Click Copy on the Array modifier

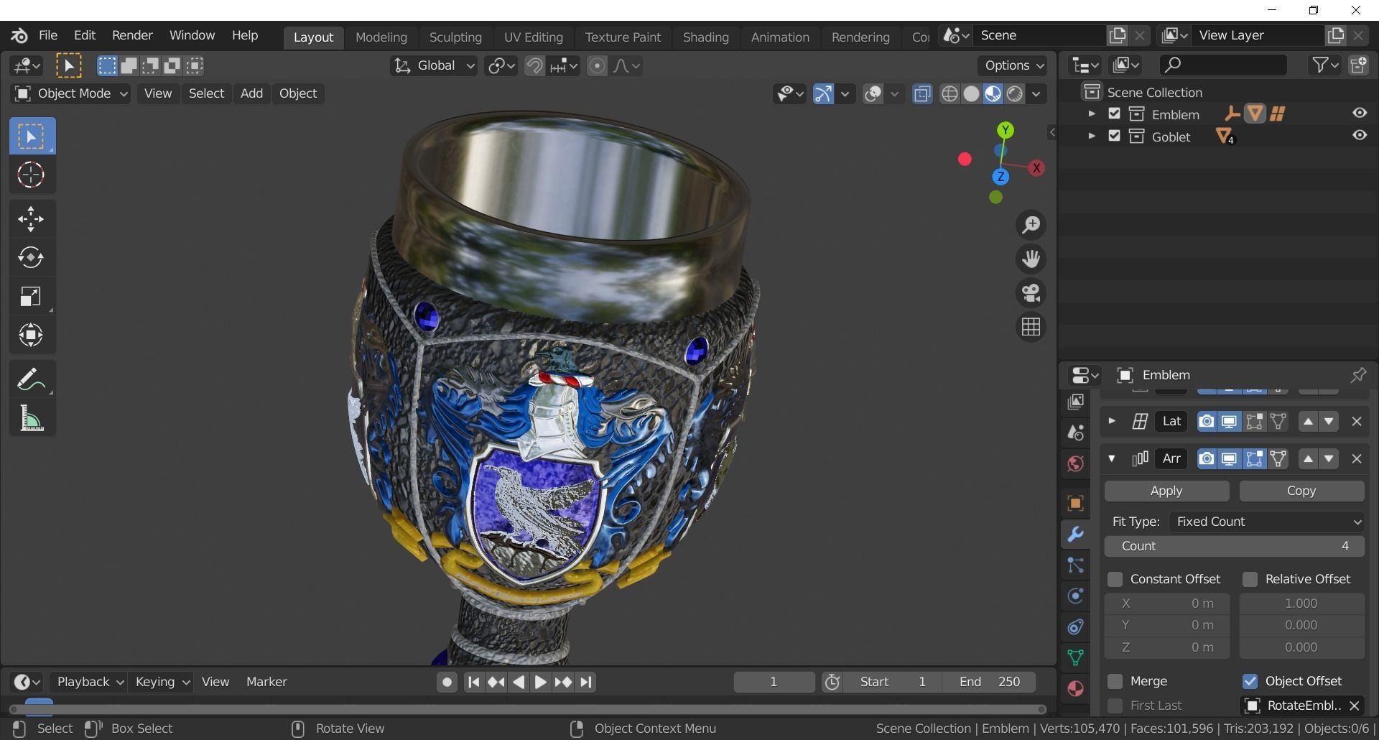1301,491
